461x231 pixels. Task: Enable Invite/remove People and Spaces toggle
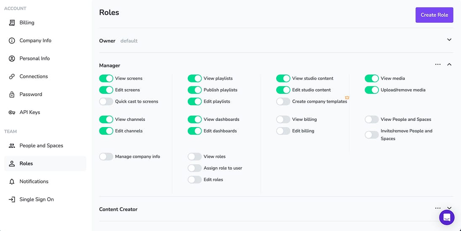372,135
